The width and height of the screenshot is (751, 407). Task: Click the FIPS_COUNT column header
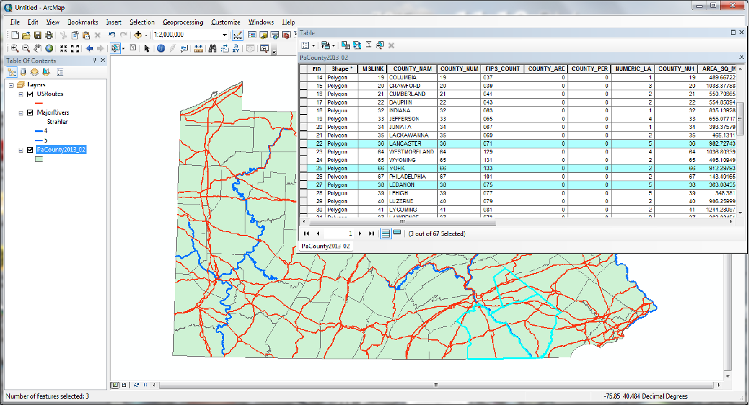(502, 70)
